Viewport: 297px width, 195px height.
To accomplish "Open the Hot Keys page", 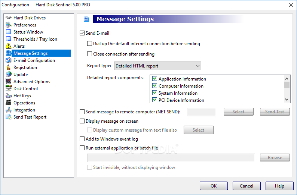I will pyautogui.click(x=22, y=96).
